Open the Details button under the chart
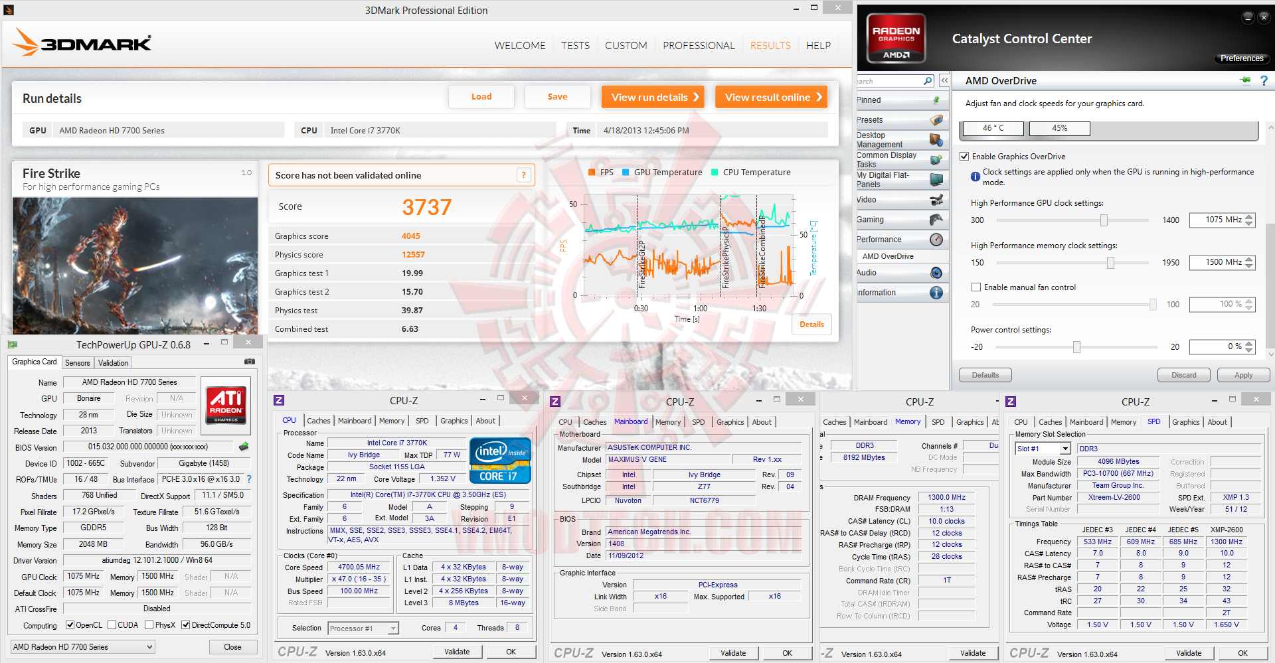The image size is (1275, 663). pyautogui.click(x=811, y=325)
